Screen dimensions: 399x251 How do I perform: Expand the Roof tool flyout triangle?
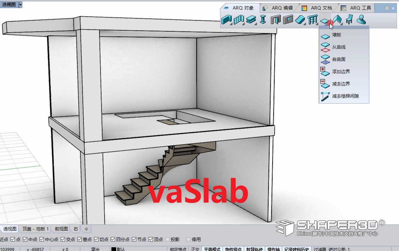click(342, 24)
